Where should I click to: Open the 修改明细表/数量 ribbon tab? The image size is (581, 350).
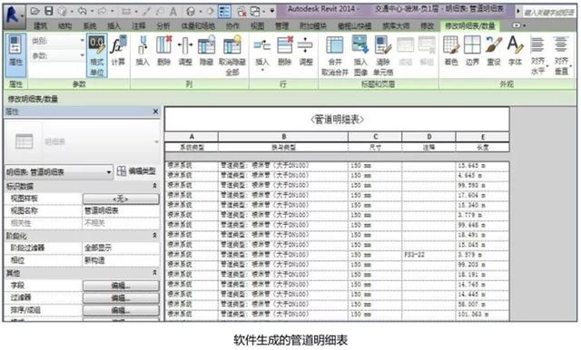point(470,25)
